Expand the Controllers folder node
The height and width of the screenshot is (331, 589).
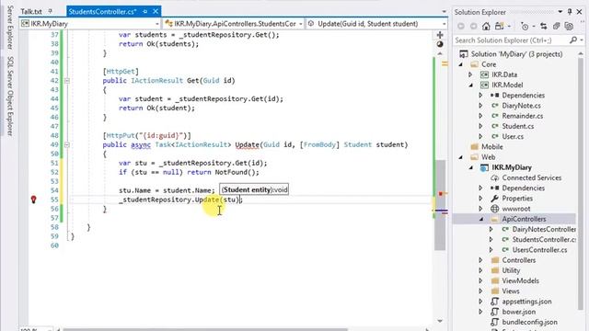pyautogui.click(x=480, y=260)
